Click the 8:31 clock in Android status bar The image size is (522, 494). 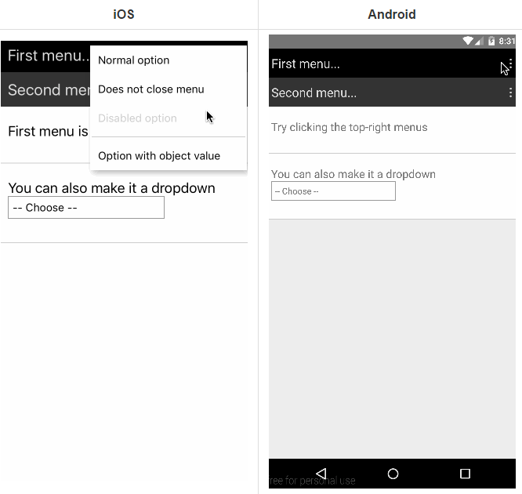pos(506,41)
